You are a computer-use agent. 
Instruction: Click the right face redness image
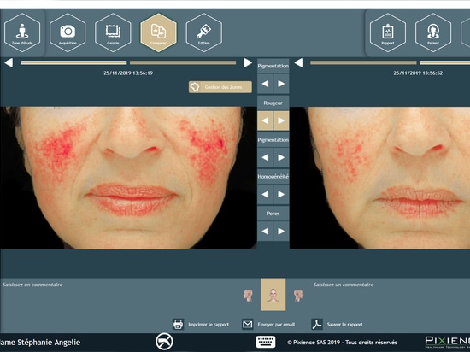pos(379,178)
